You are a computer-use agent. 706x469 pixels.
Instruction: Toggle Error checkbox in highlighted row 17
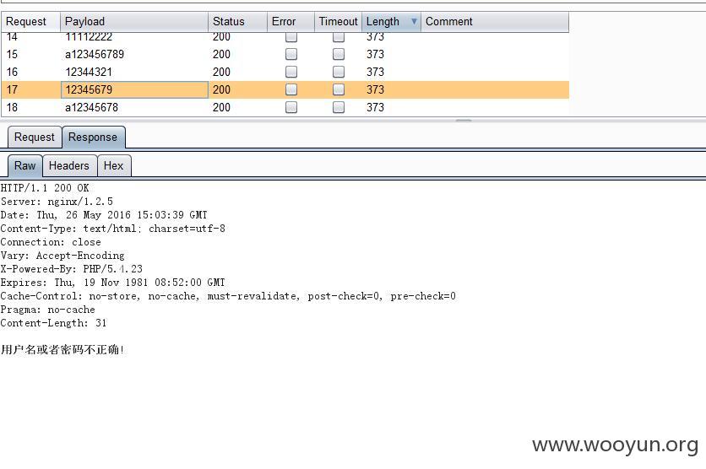[x=291, y=89]
